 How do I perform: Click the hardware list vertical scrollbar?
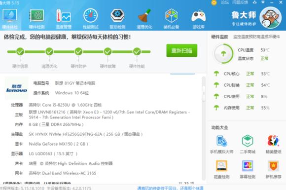[x=204, y=128]
